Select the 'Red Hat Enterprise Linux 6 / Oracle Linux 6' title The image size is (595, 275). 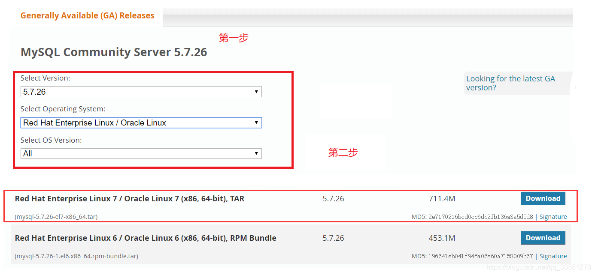tap(146, 238)
